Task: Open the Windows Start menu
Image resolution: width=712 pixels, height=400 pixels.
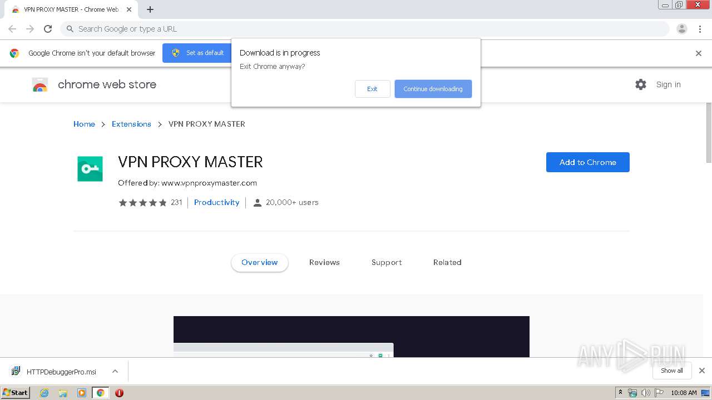Action: click(x=15, y=393)
